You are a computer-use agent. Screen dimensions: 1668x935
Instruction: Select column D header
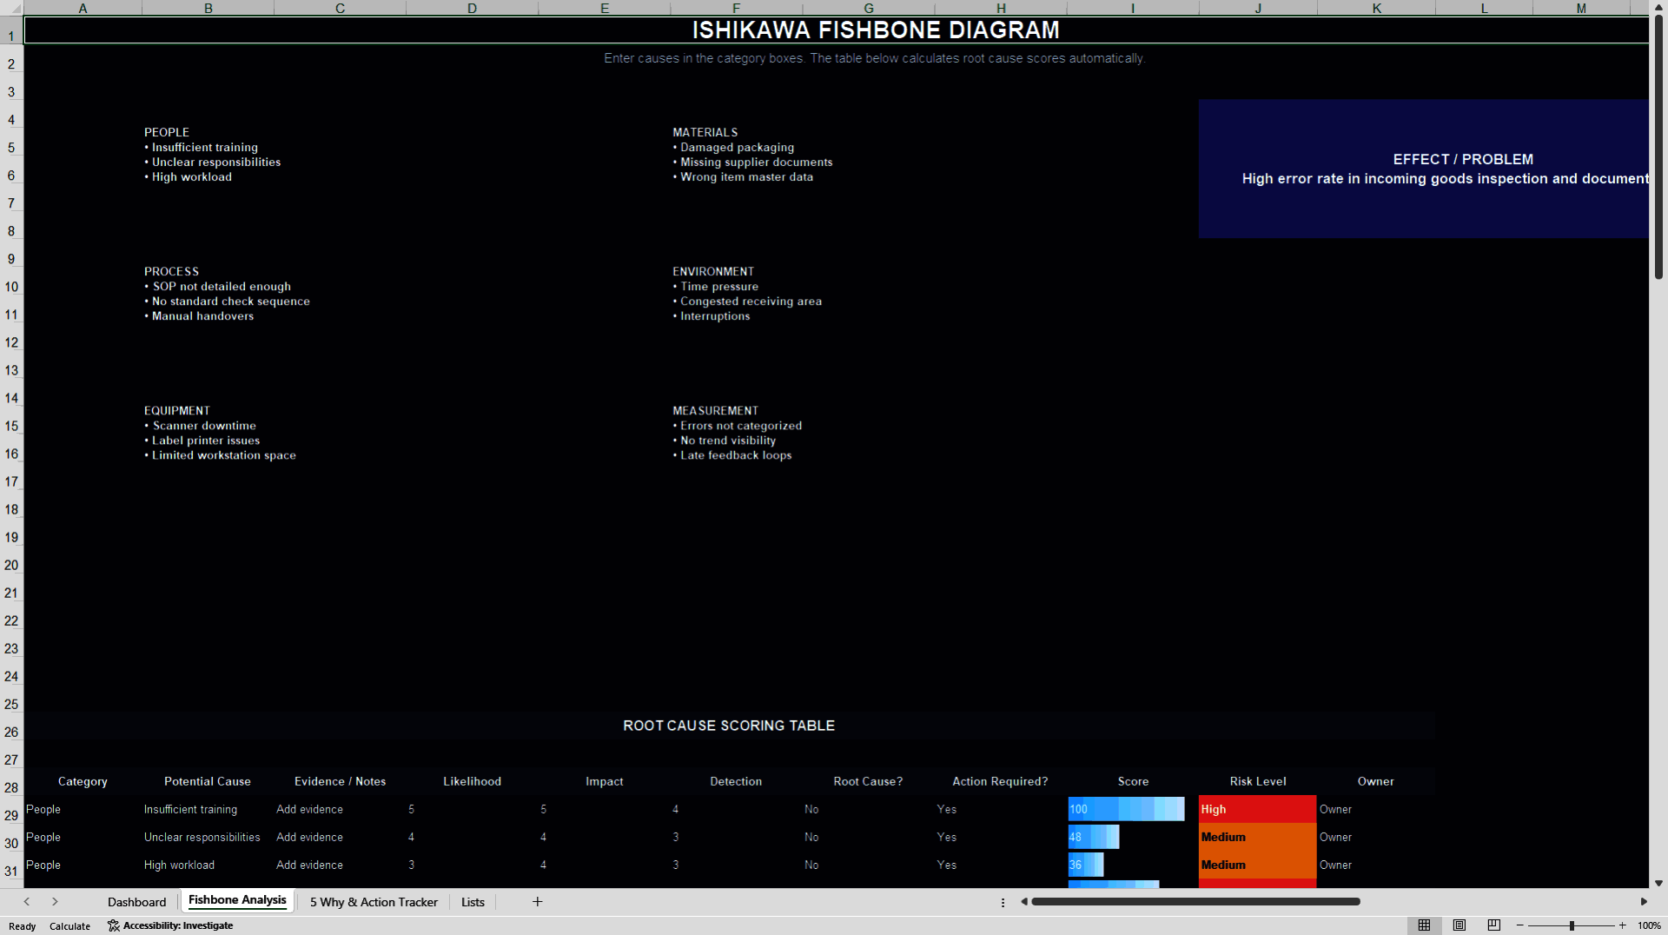(472, 8)
